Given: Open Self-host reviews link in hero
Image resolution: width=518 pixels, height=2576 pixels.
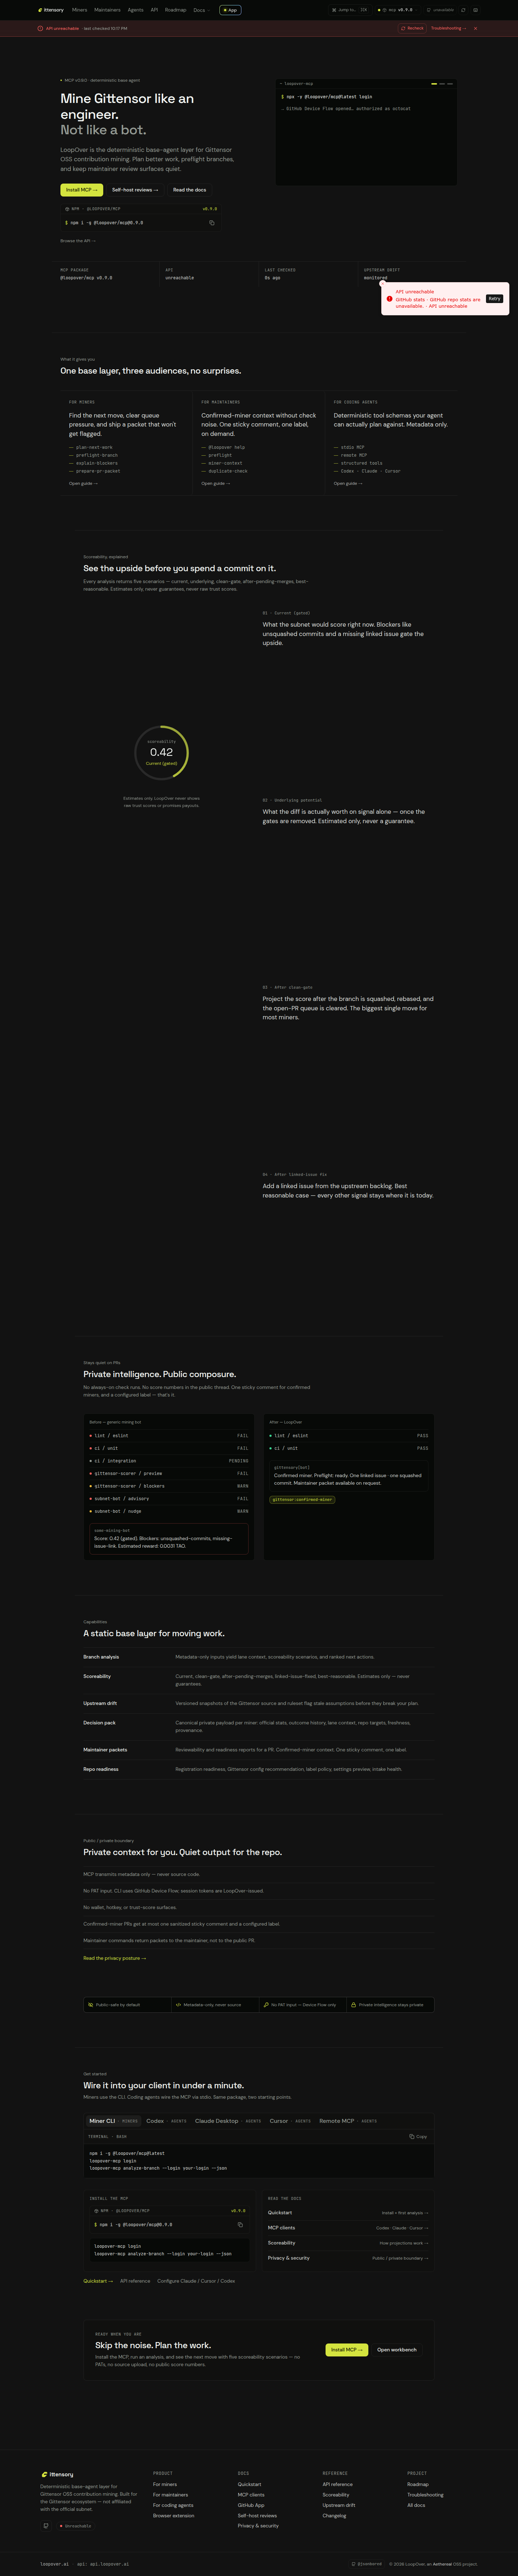Looking at the screenshot, I should (135, 190).
